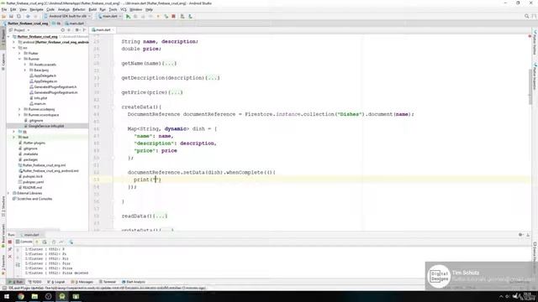Toggle the Structure side tool window
This screenshot has width=538, height=302.
click(x=3, y=207)
